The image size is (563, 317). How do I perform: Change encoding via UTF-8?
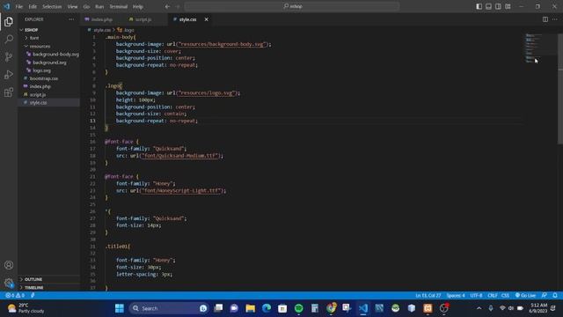[x=476, y=296]
